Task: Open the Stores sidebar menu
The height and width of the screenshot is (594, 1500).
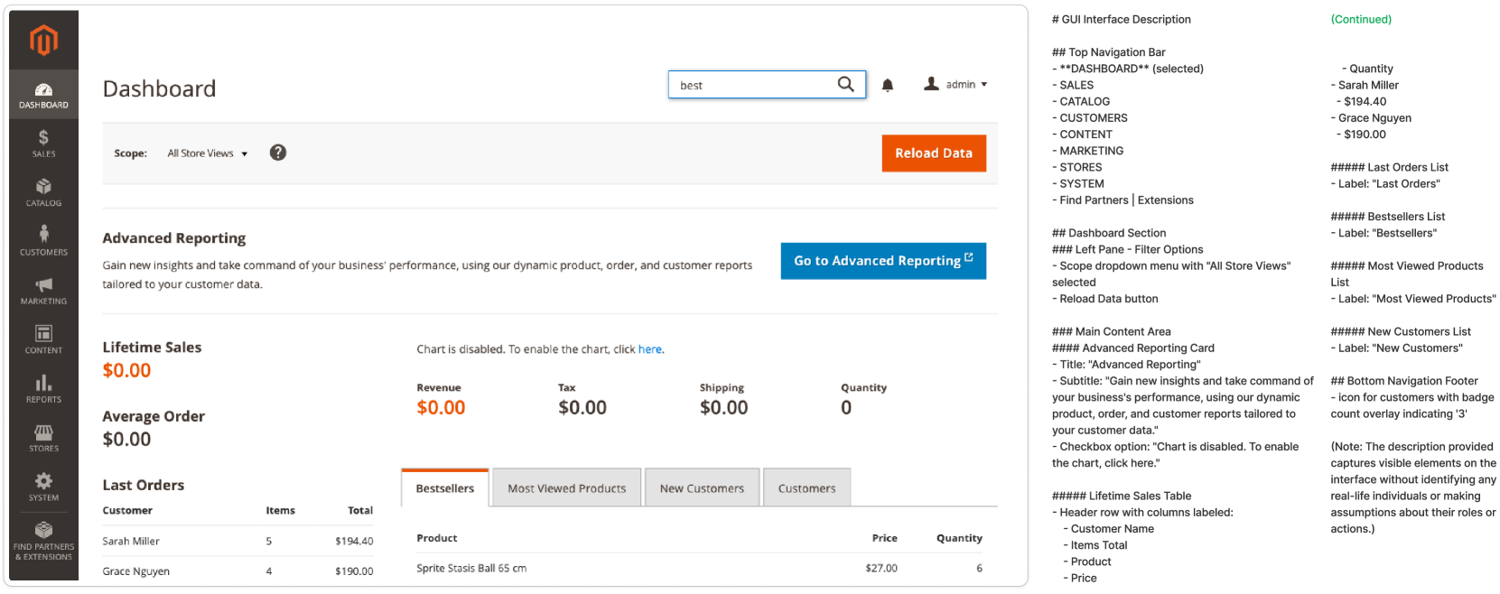Action: (43, 437)
